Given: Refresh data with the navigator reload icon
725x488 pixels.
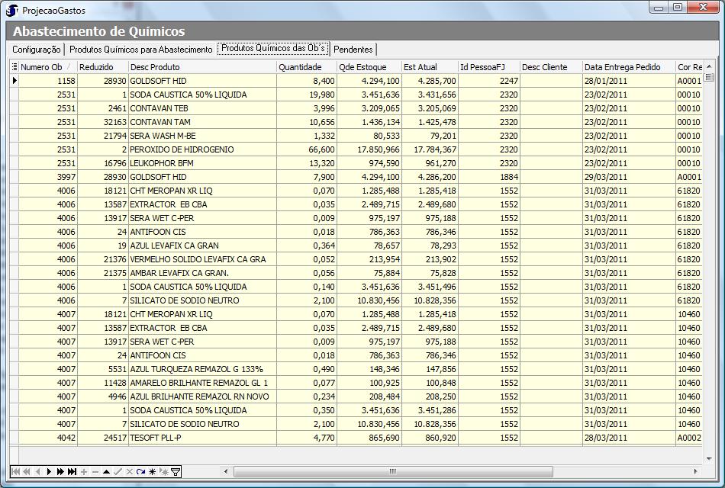Looking at the screenshot, I should tap(140, 472).
